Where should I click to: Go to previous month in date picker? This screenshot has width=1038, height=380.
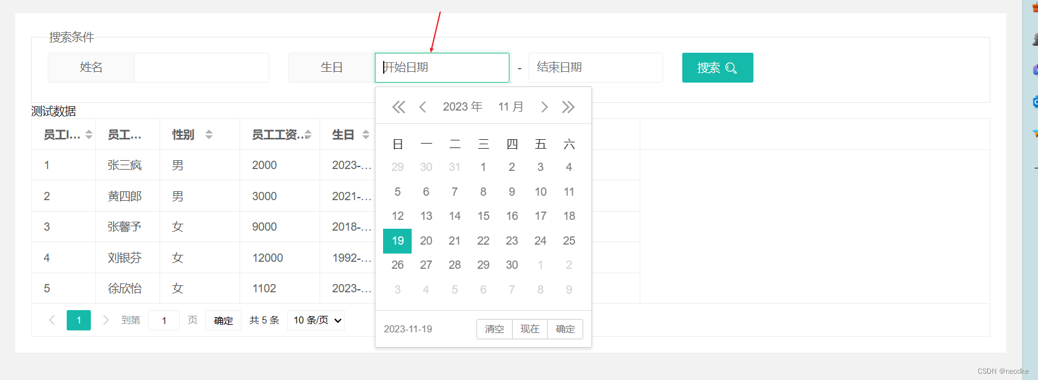[x=422, y=107]
